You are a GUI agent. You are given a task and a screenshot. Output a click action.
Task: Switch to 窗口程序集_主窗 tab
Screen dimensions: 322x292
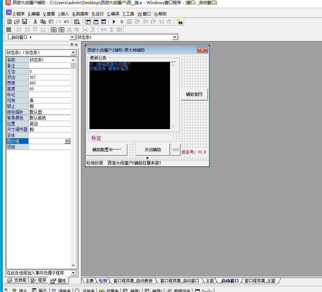pyautogui.click(x=260, y=281)
